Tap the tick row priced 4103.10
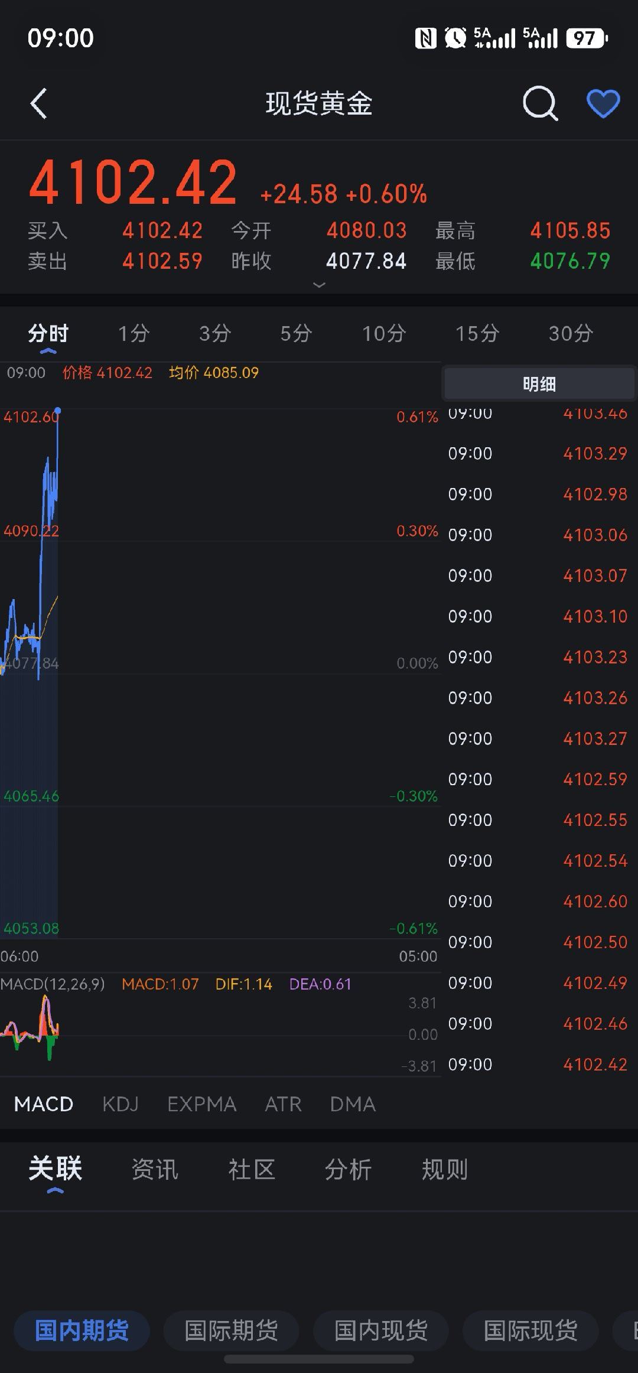638x1373 pixels. click(538, 617)
